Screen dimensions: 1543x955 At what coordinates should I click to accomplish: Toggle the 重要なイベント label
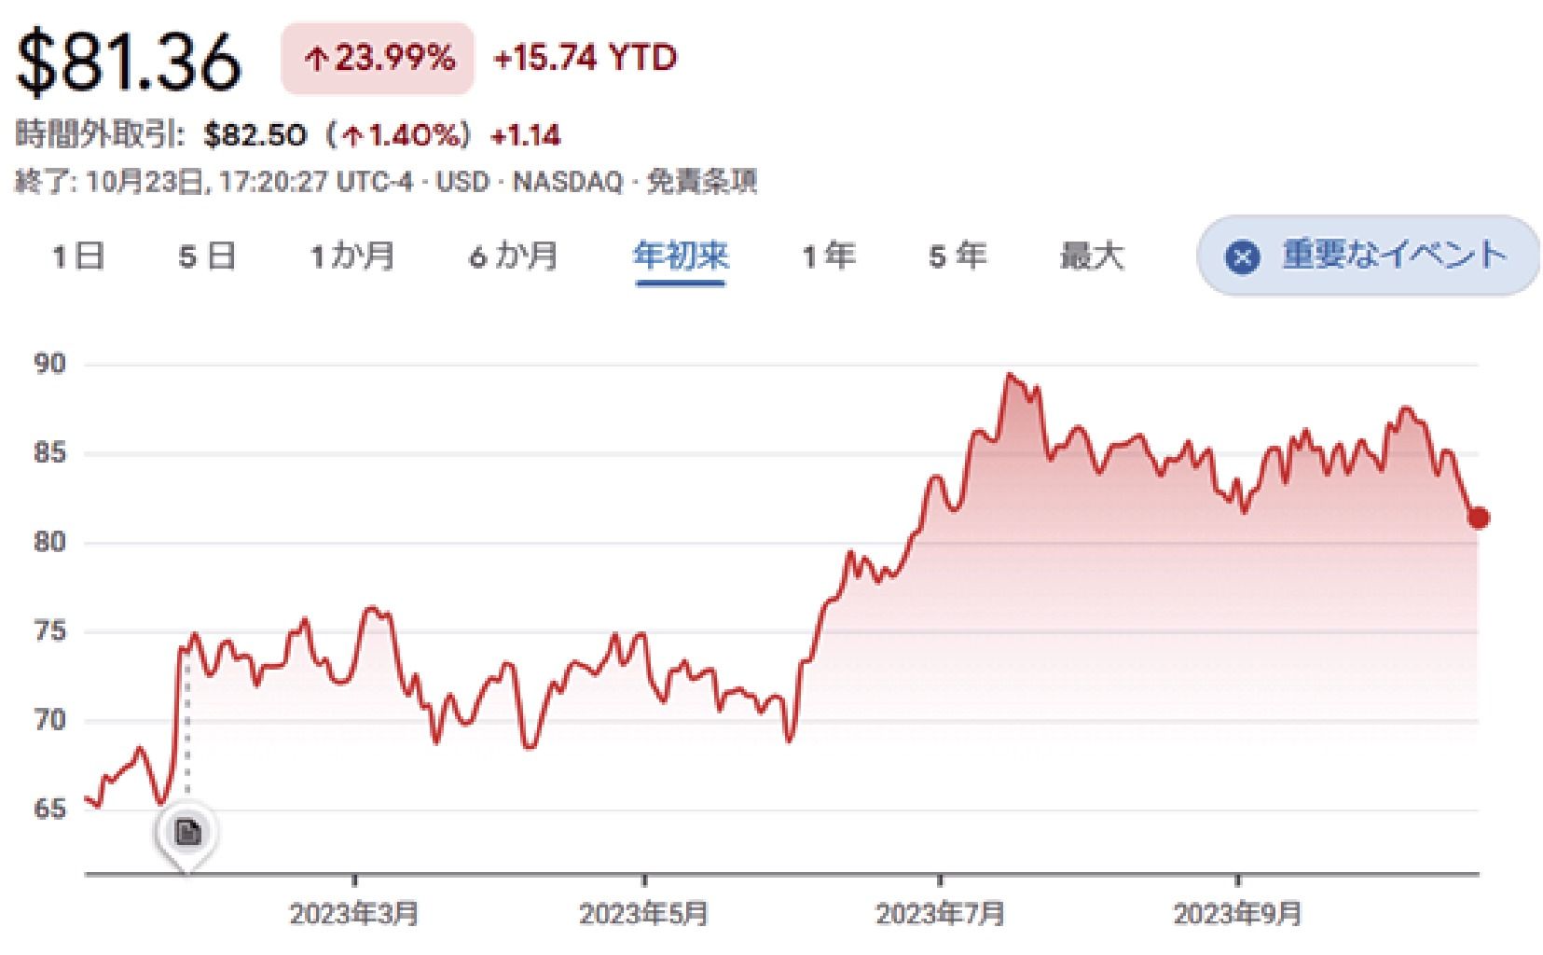click(x=1394, y=255)
